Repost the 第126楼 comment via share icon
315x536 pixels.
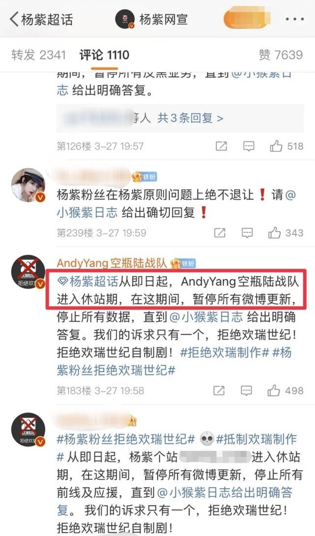(x=221, y=146)
